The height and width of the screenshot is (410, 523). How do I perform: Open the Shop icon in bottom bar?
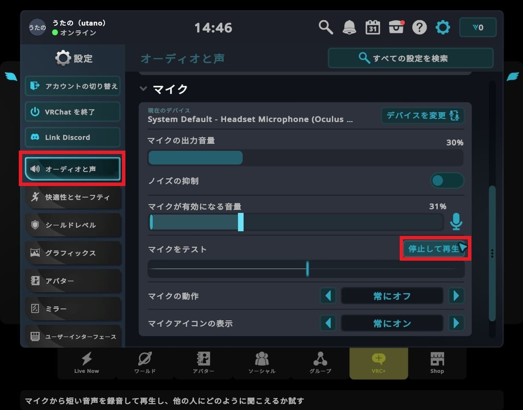pos(437,363)
